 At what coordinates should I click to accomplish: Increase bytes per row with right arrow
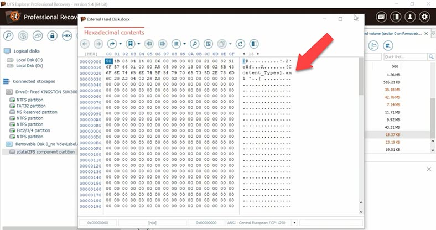coord(258,54)
